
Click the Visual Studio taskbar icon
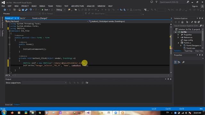88,113
